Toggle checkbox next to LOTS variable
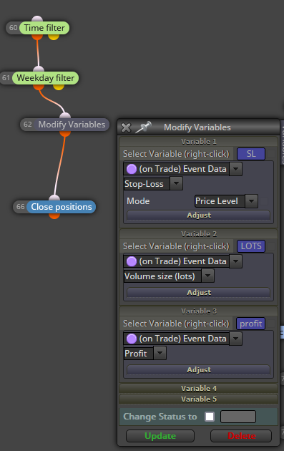Image resolution: width=284 pixels, height=451 pixels. [x=271, y=246]
